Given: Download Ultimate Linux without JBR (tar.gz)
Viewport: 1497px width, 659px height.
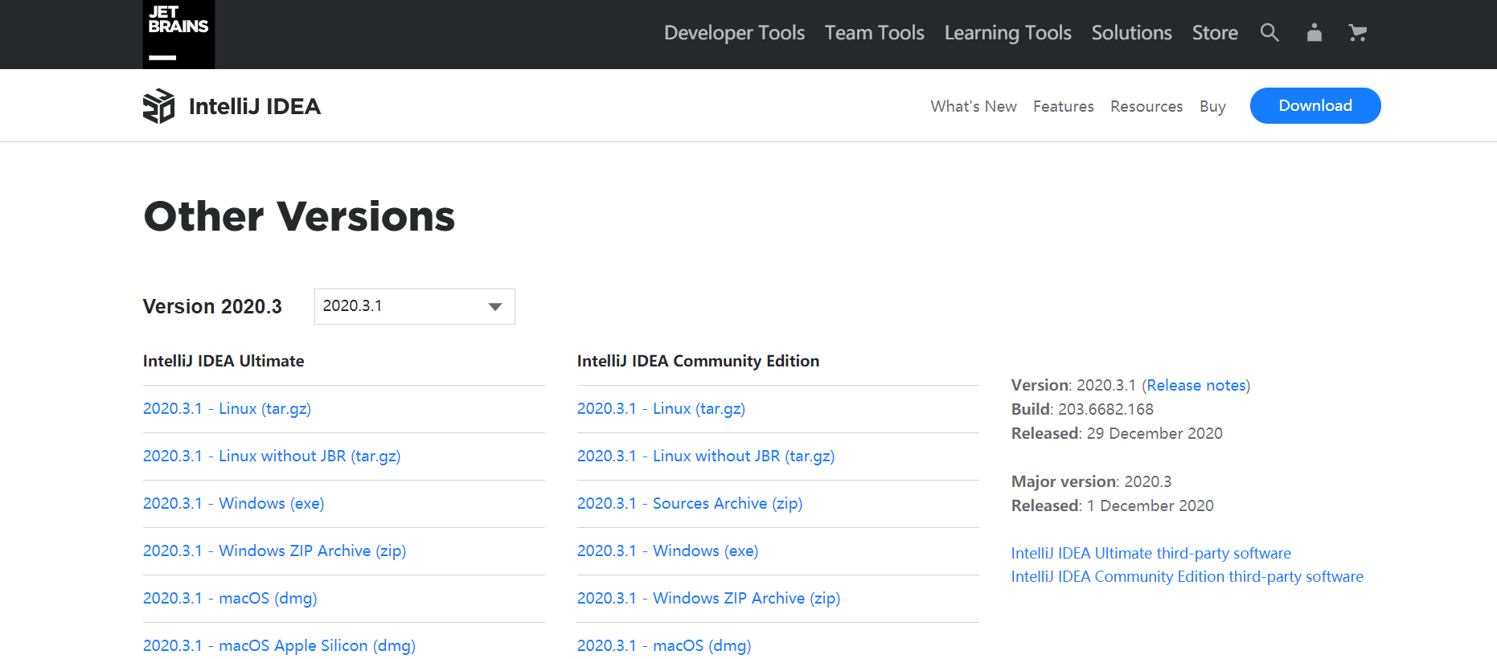Looking at the screenshot, I should click(x=272, y=456).
